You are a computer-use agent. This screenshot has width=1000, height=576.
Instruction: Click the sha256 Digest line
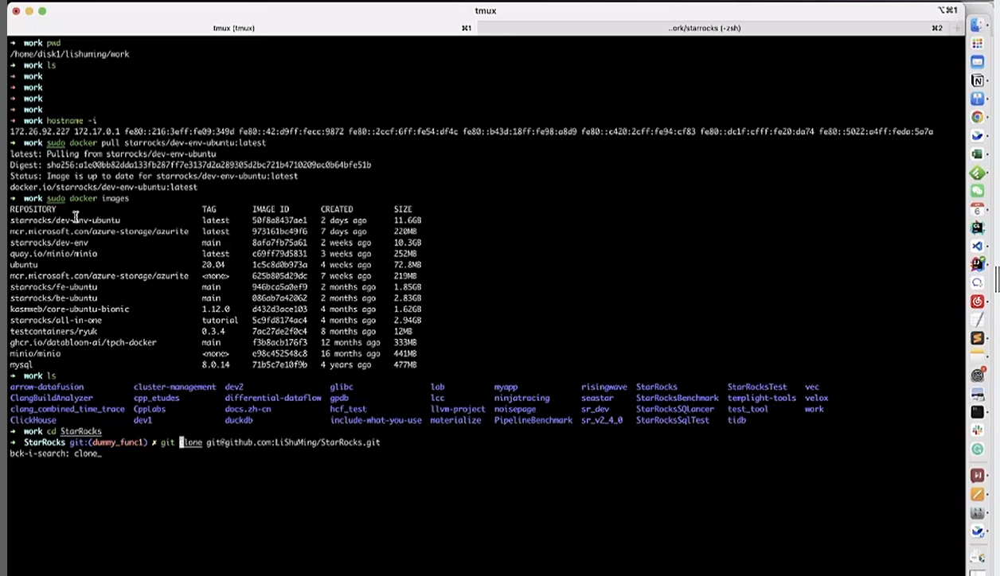coord(190,165)
